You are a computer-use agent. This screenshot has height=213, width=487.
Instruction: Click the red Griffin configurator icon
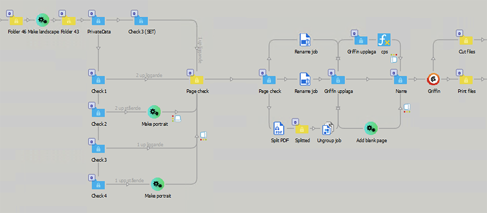click(433, 79)
